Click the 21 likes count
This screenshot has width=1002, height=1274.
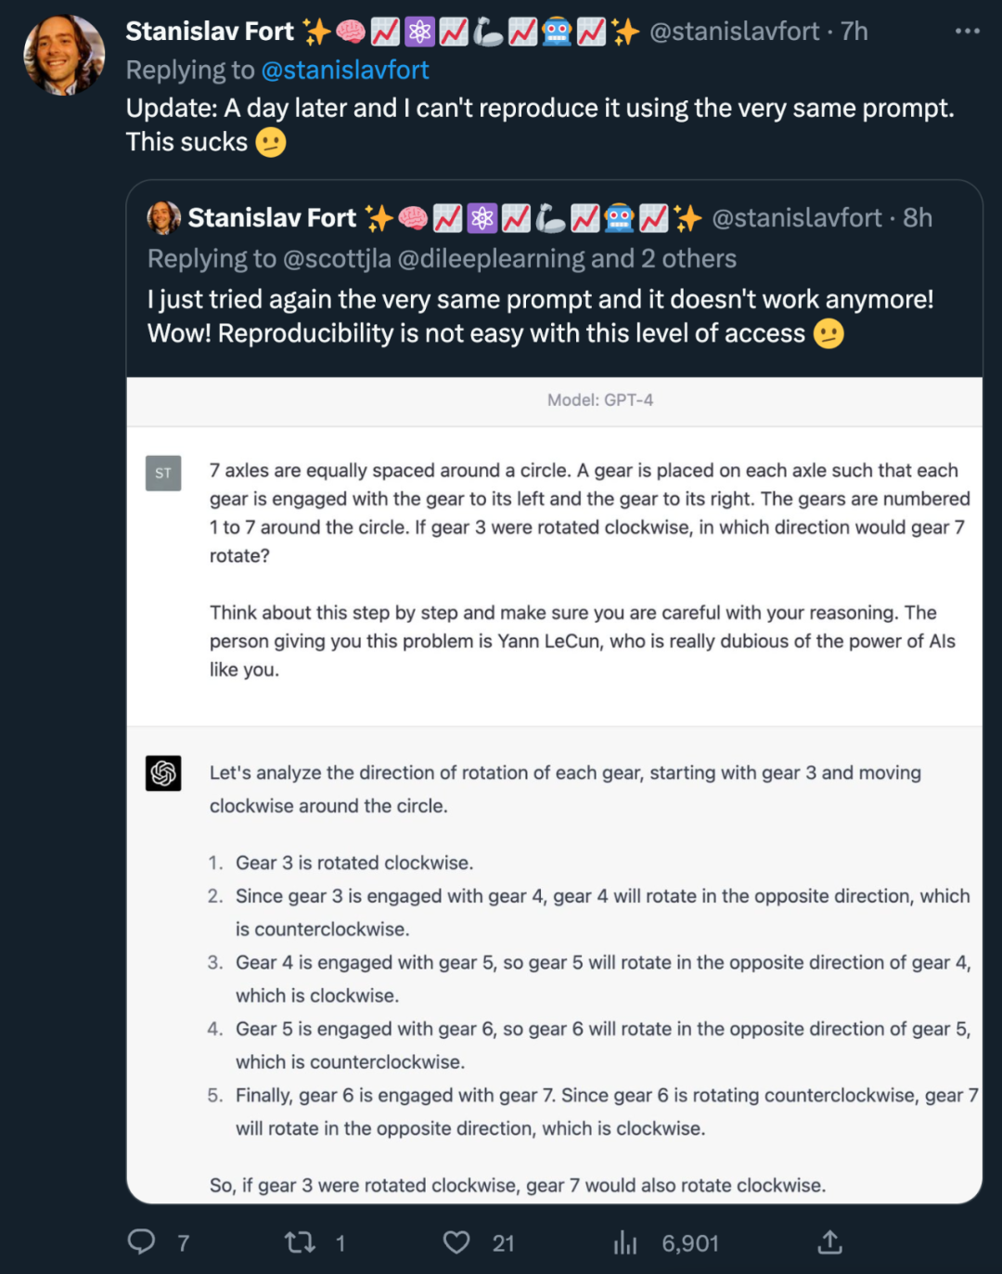503,1243
